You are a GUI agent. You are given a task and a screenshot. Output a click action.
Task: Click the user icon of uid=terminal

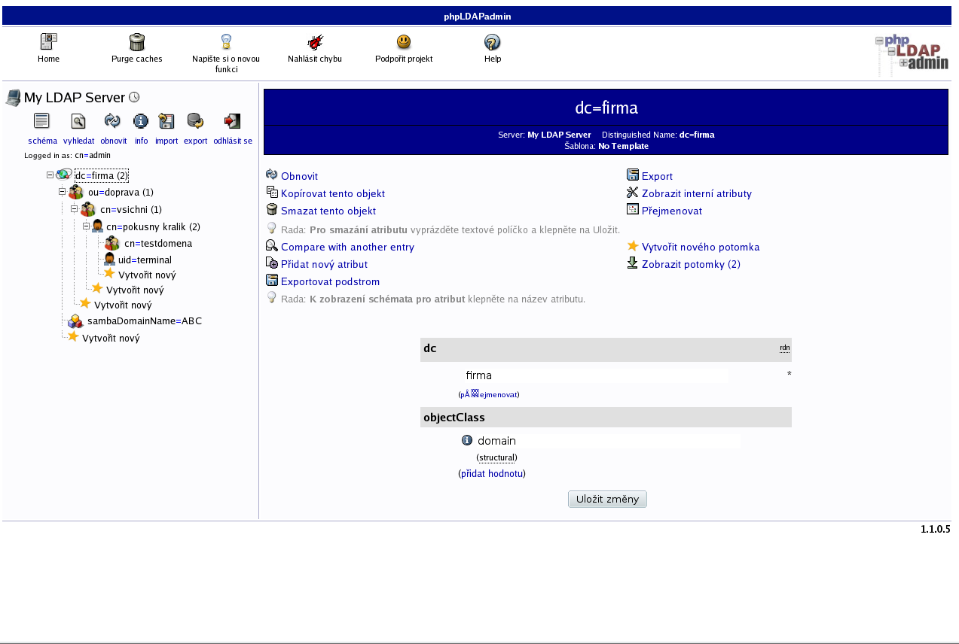click(x=110, y=259)
